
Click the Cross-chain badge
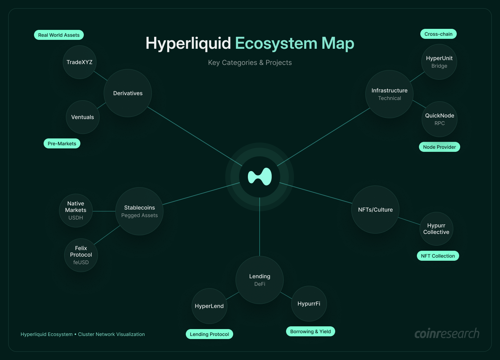[439, 34]
